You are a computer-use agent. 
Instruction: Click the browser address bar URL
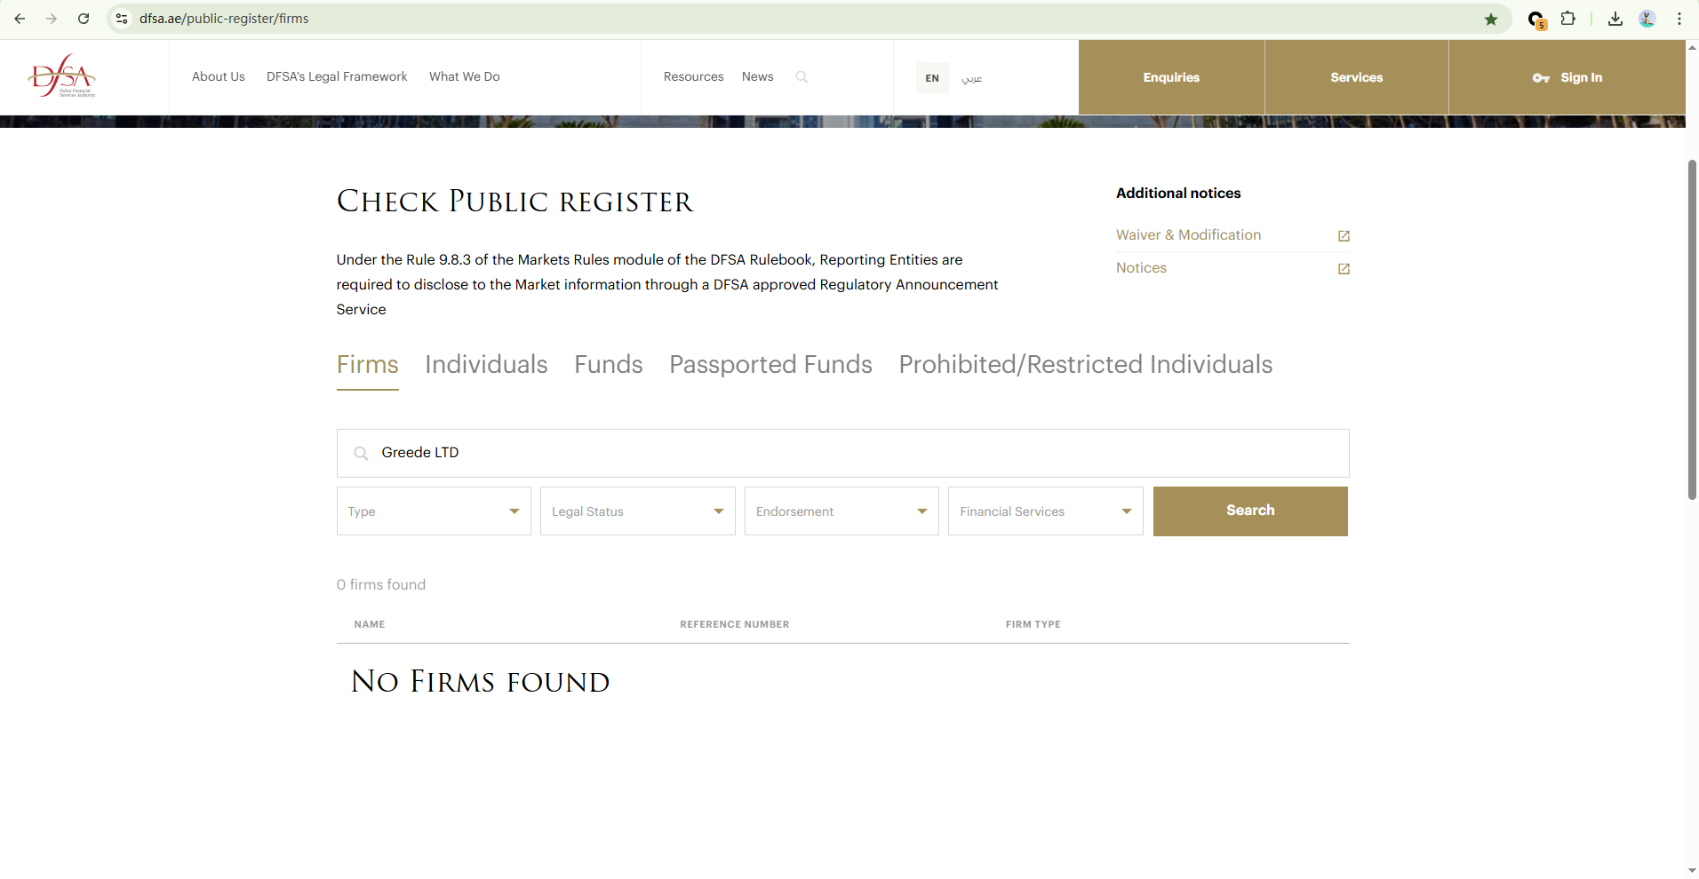[x=224, y=19]
